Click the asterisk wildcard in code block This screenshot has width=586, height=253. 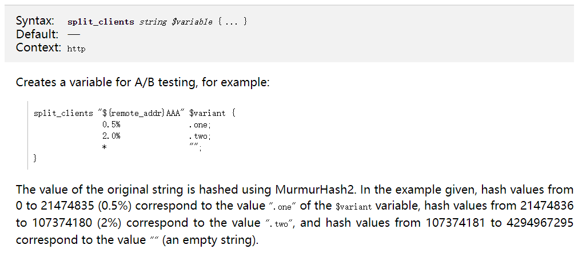tap(104, 148)
